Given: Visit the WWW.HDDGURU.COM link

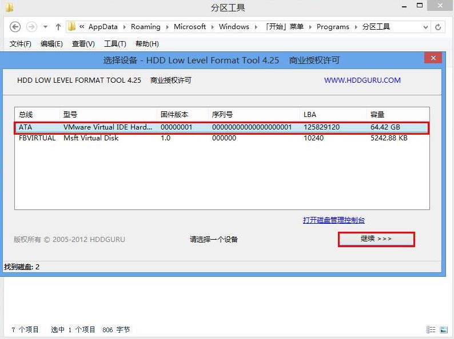Looking at the screenshot, I should coord(362,80).
